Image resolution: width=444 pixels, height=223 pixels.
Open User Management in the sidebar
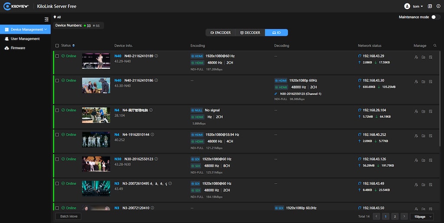pyautogui.click(x=25, y=39)
